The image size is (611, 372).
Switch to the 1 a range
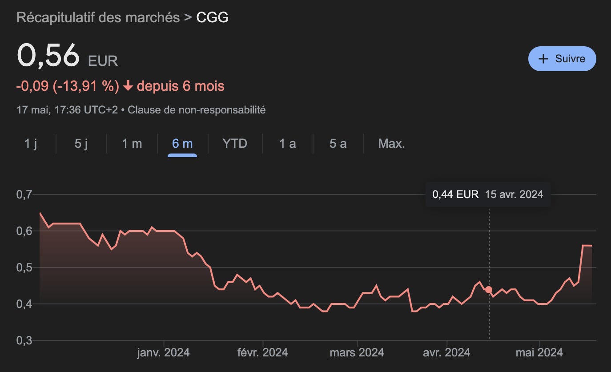[287, 143]
